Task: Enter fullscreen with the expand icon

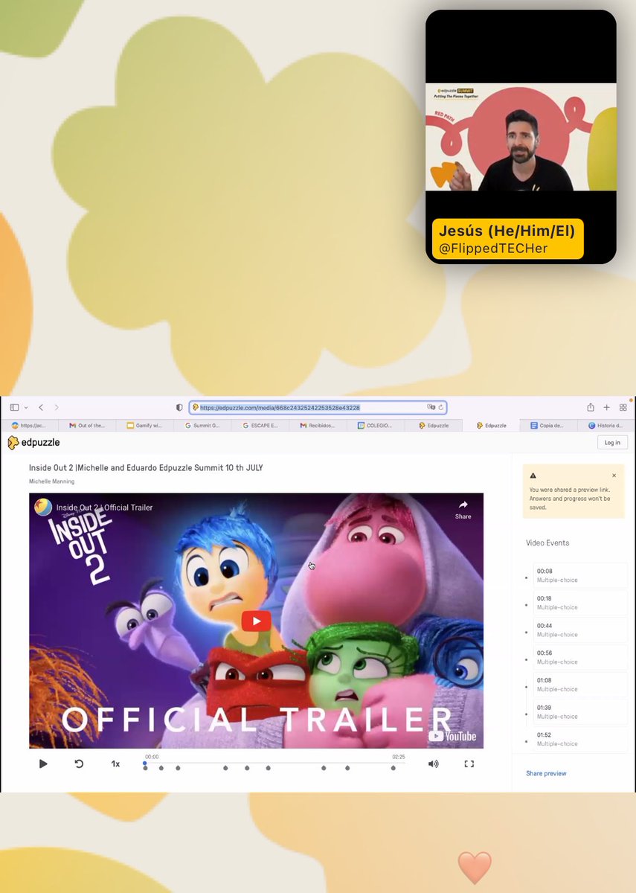Action: click(x=469, y=764)
